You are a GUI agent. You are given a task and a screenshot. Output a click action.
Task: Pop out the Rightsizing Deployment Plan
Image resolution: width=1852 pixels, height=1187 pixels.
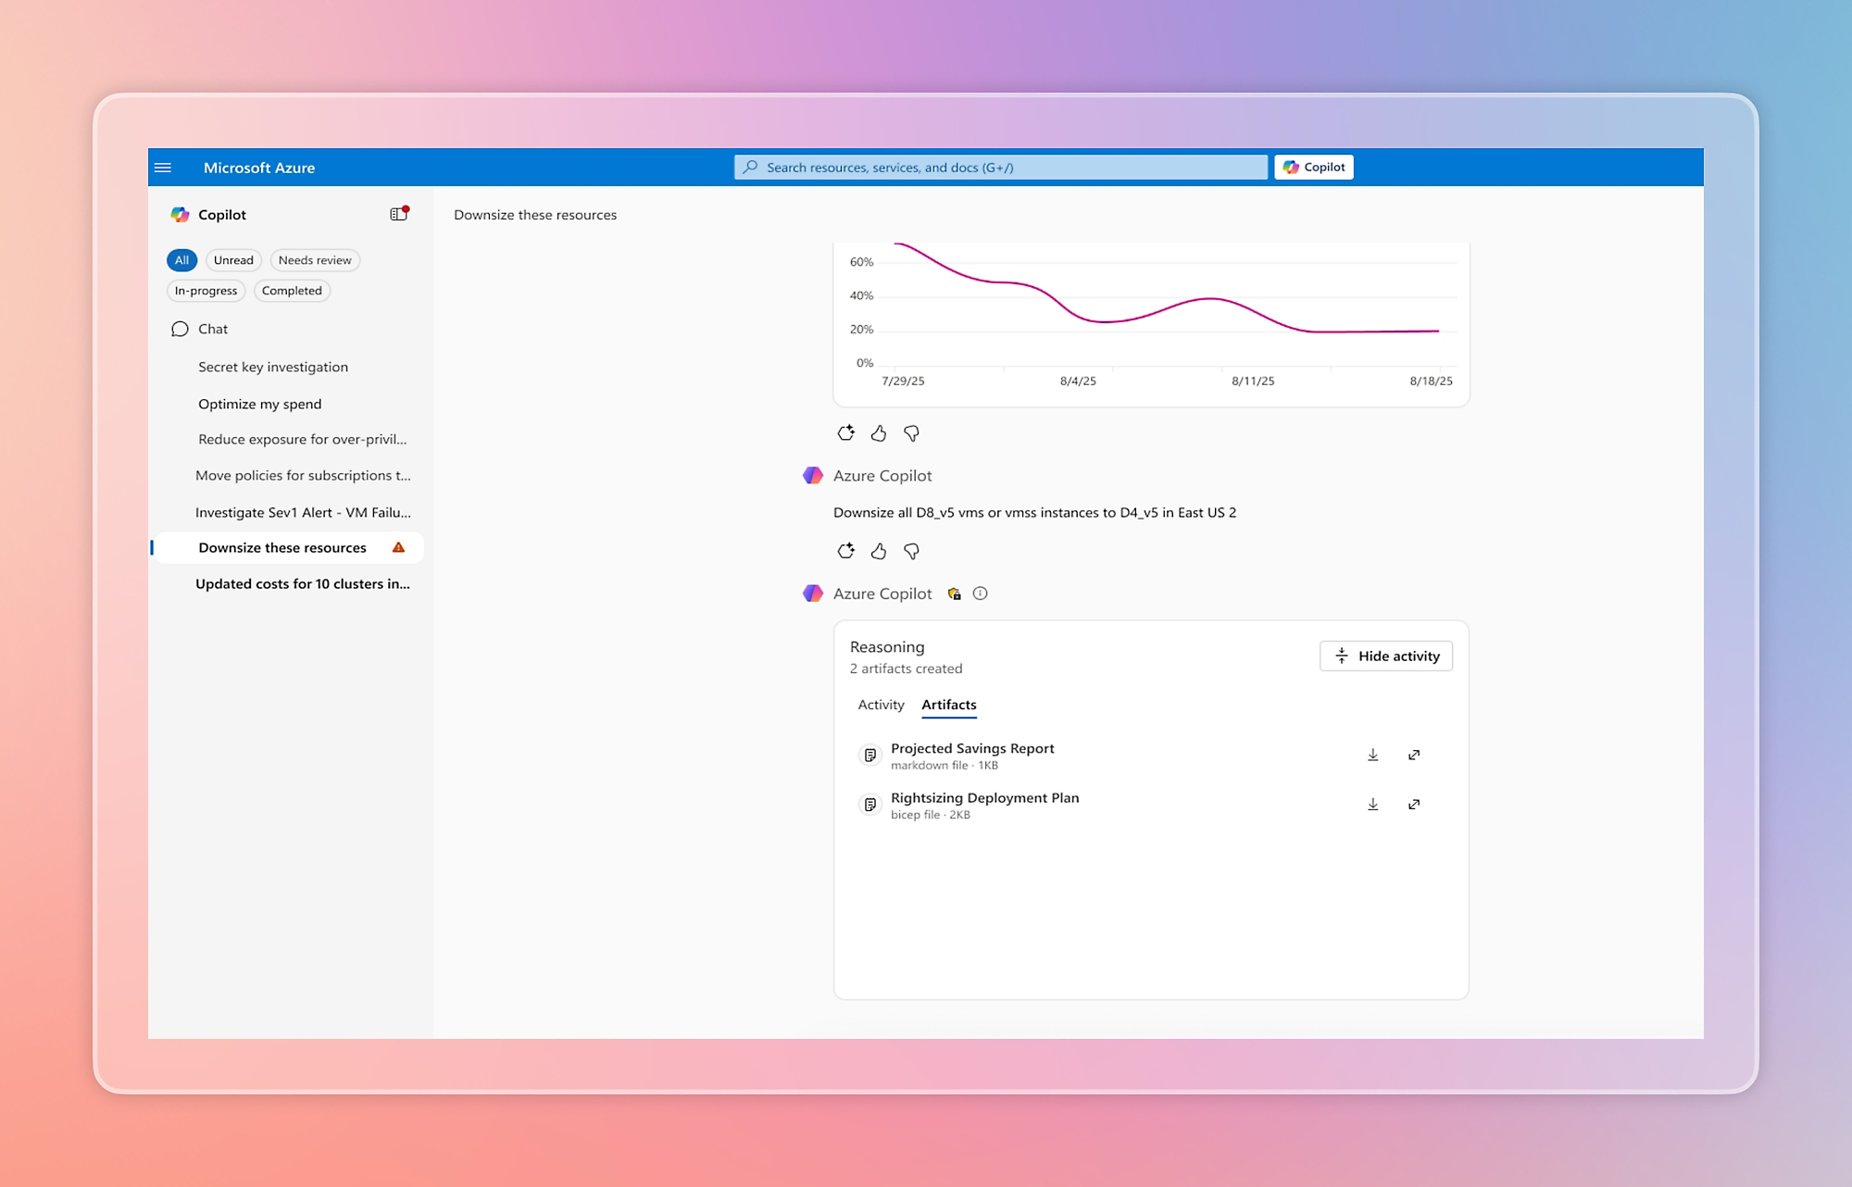coord(1414,804)
